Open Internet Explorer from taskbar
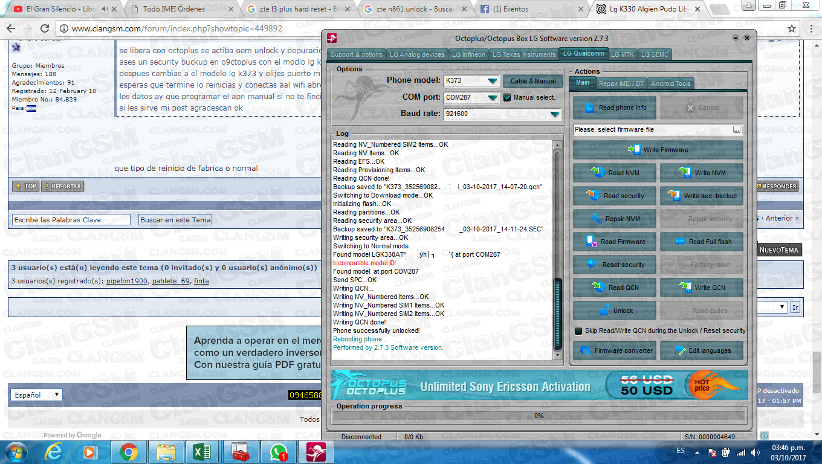The image size is (822, 464). point(54,451)
